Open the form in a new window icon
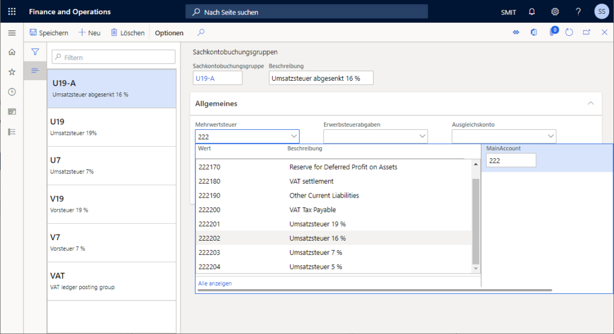614x334 pixels. click(x=586, y=32)
